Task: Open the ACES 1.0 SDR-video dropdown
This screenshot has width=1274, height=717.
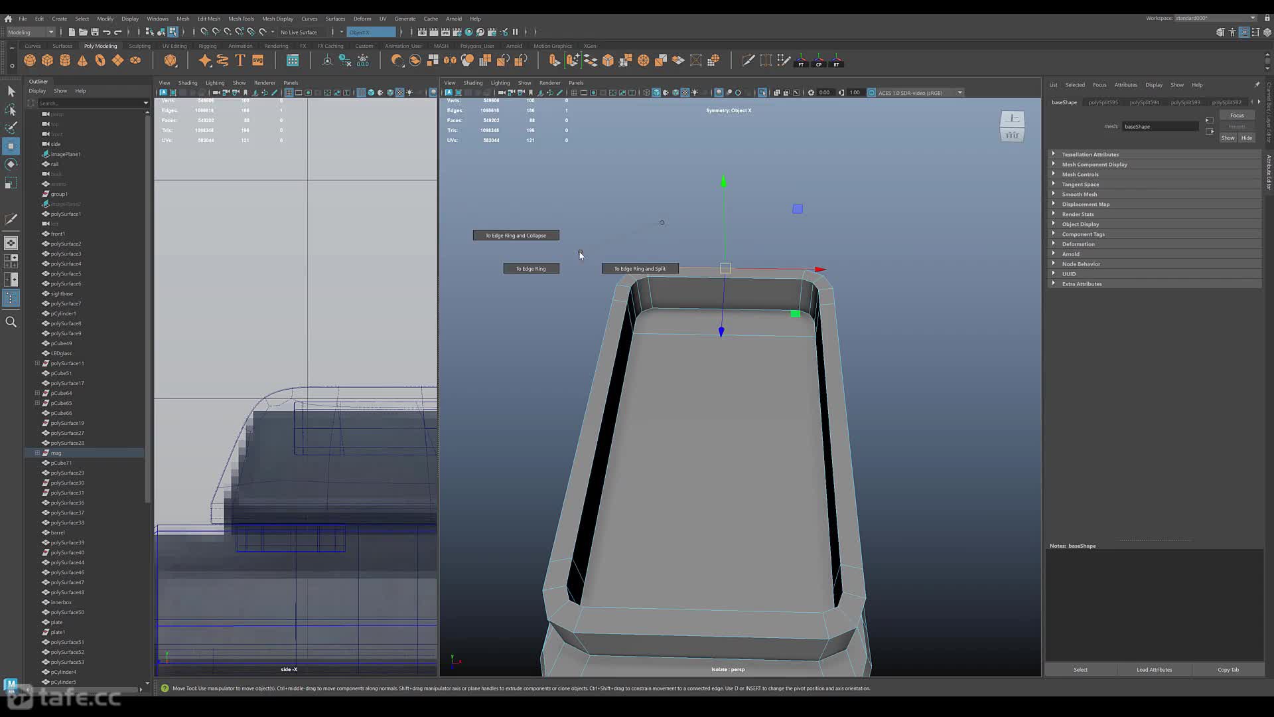Action: tap(920, 93)
